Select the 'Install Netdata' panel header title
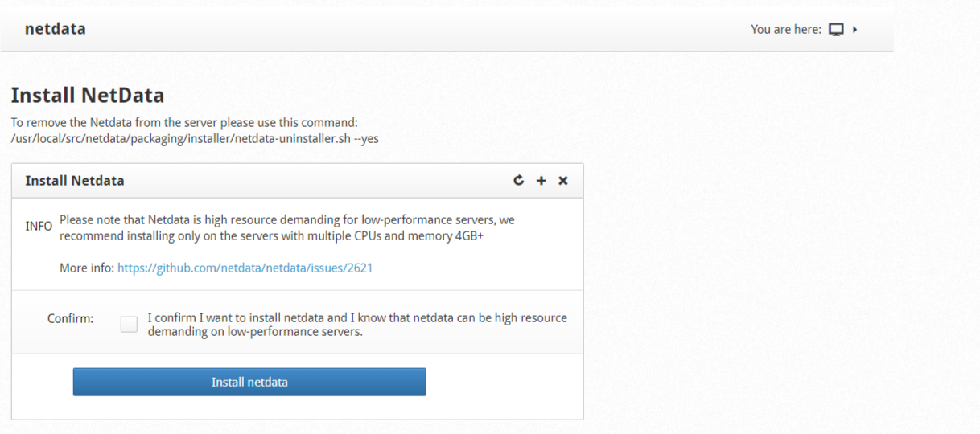Screen dimensions: 980x434 click(x=75, y=181)
